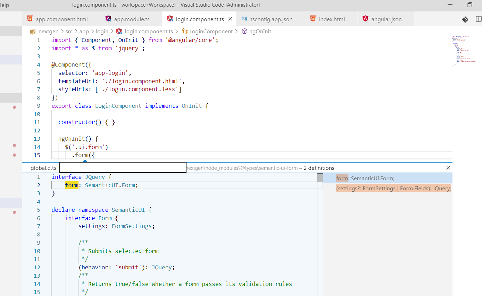The image size is (482, 296).
Task: Restore down the VS Code window
Action: pos(470,5)
